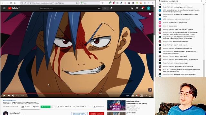Reload the page with the refresh icon
The width and height of the screenshot is (206, 115).
coord(11,3)
